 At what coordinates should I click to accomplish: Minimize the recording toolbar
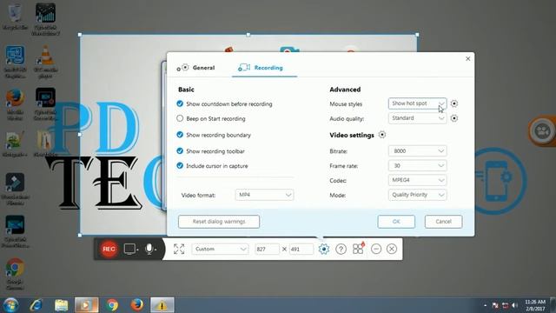[376, 250]
